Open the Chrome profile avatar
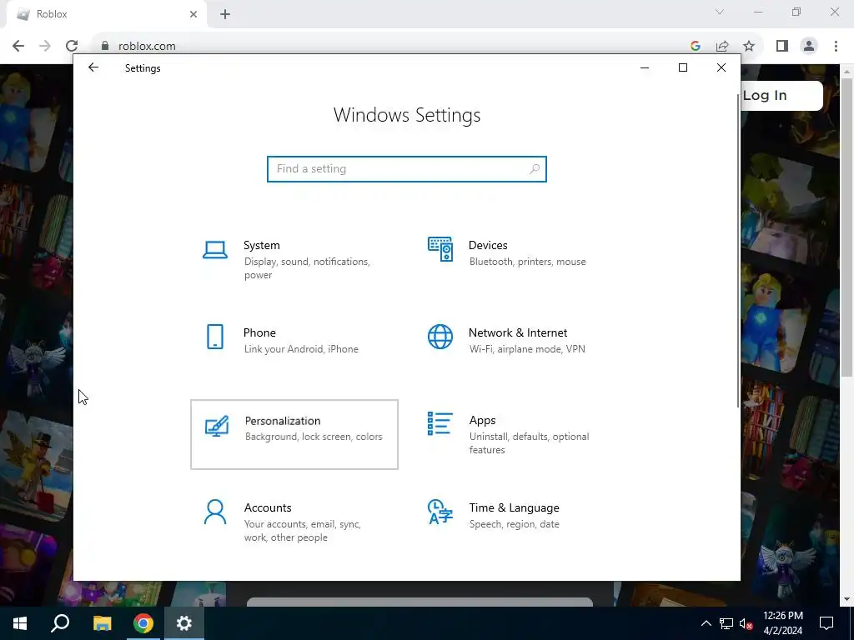The image size is (854, 640). click(809, 46)
